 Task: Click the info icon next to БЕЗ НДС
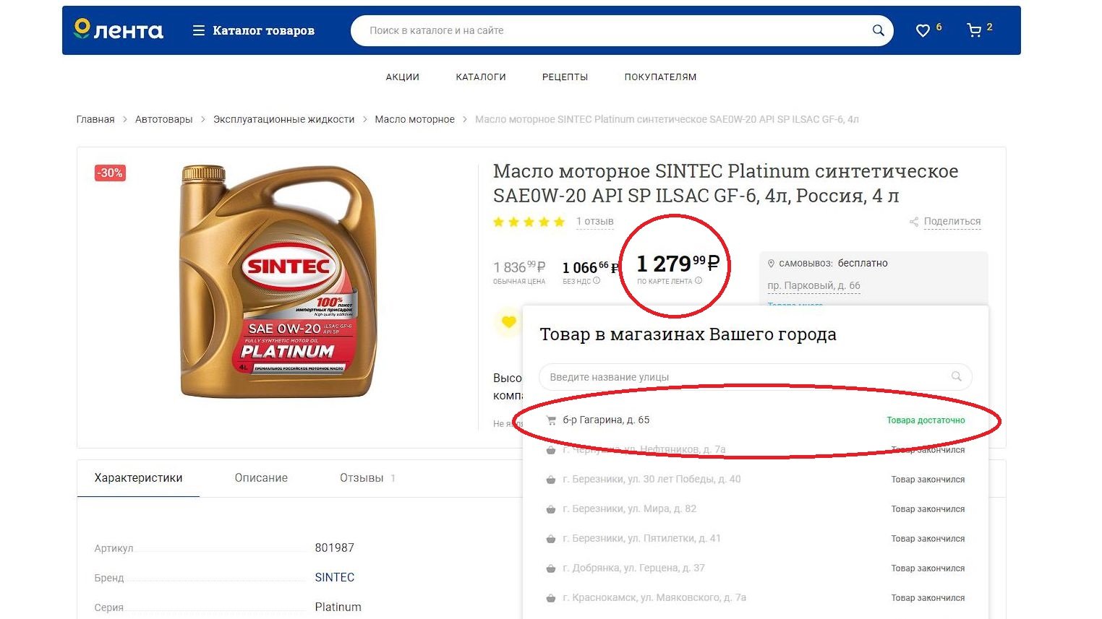(597, 281)
